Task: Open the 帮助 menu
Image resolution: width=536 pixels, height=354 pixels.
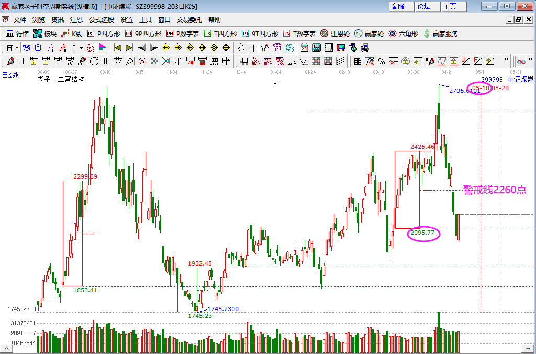Action: [215, 20]
